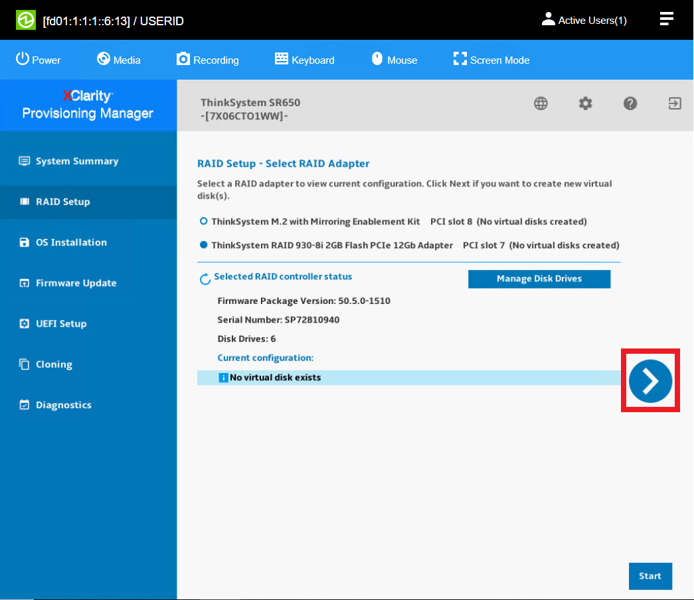The height and width of the screenshot is (600, 694).
Task: Click the Manage Disk Drives button
Action: pyautogui.click(x=539, y=279)
